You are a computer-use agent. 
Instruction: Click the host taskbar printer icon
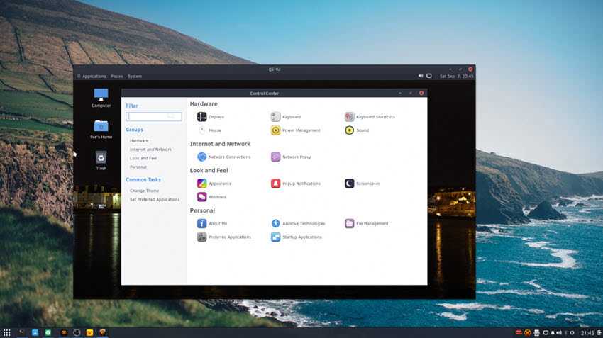click(537, 332)
